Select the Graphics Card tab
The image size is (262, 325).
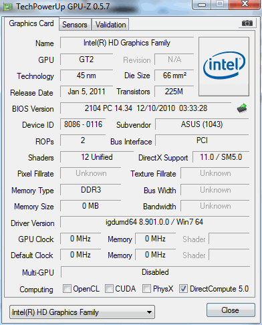pos(31,23)
